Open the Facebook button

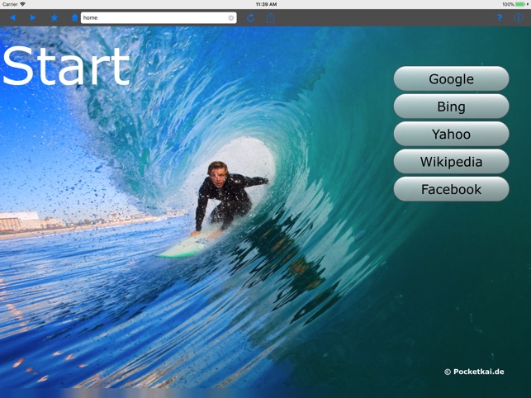coord(451,189)
